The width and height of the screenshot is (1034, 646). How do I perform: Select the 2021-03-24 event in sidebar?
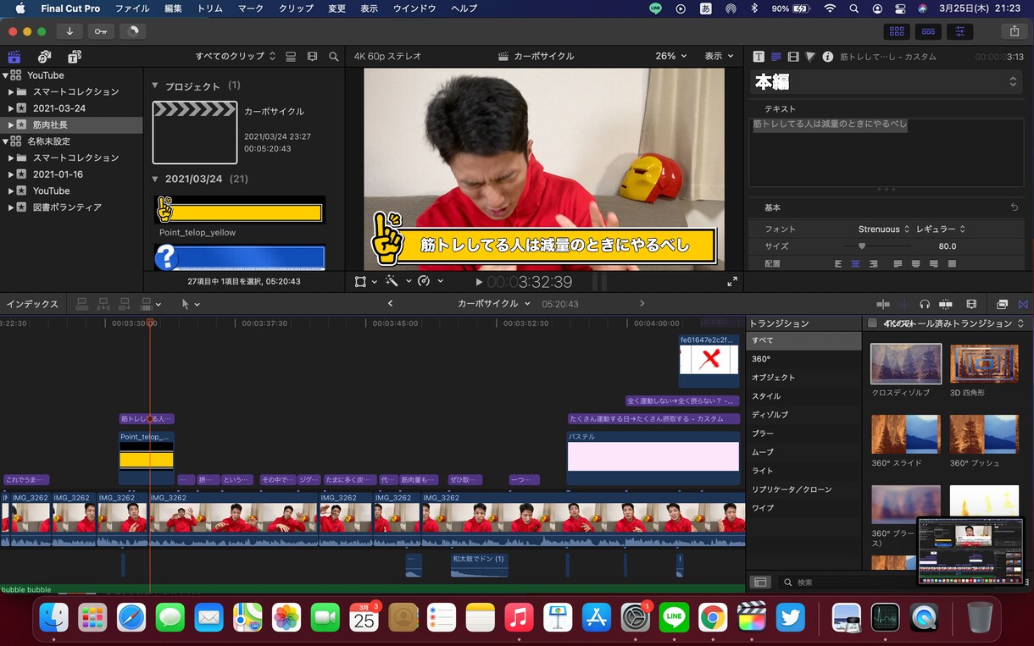pyautogui.click(x=71, y=108)
